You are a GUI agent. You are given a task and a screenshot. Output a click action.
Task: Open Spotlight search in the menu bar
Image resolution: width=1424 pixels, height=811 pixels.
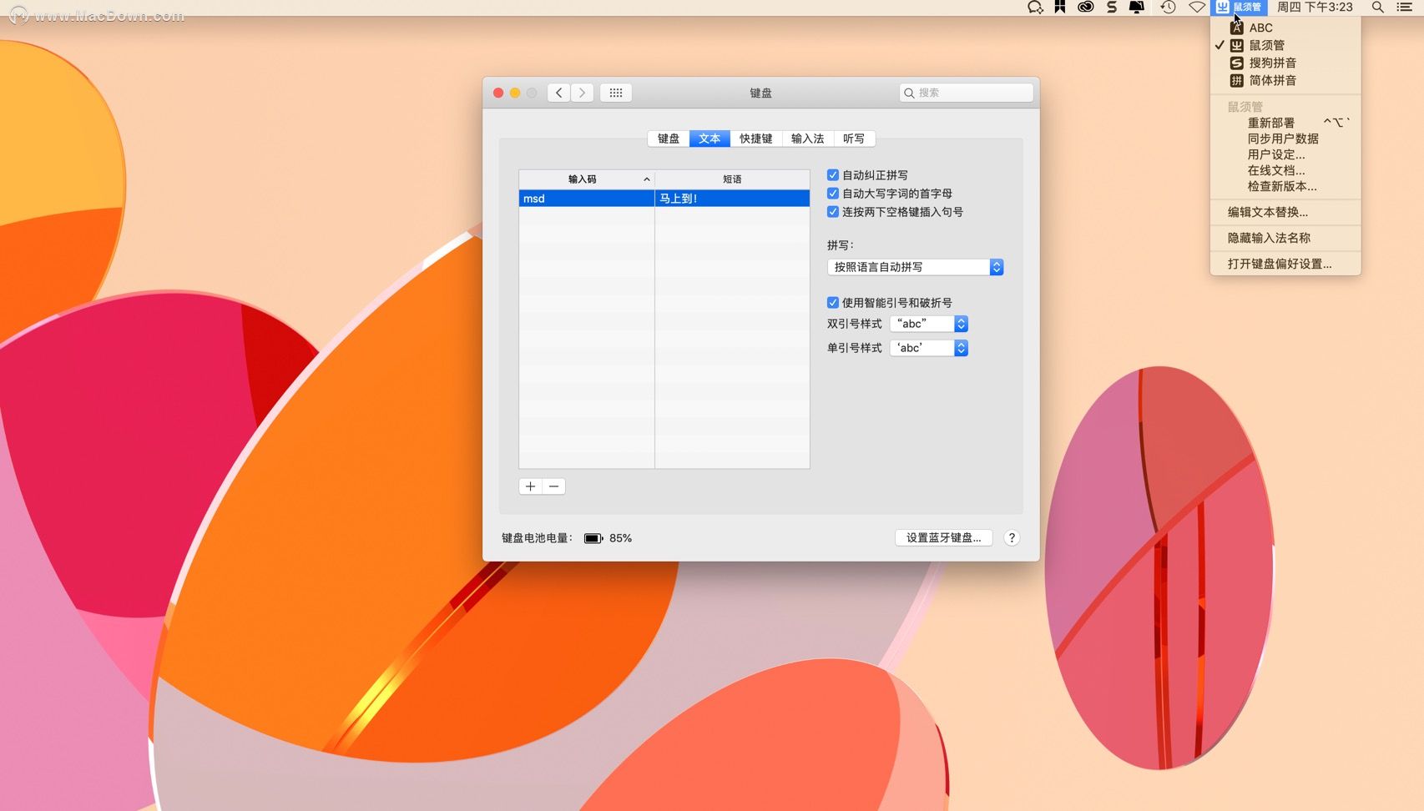[1377, 8]
